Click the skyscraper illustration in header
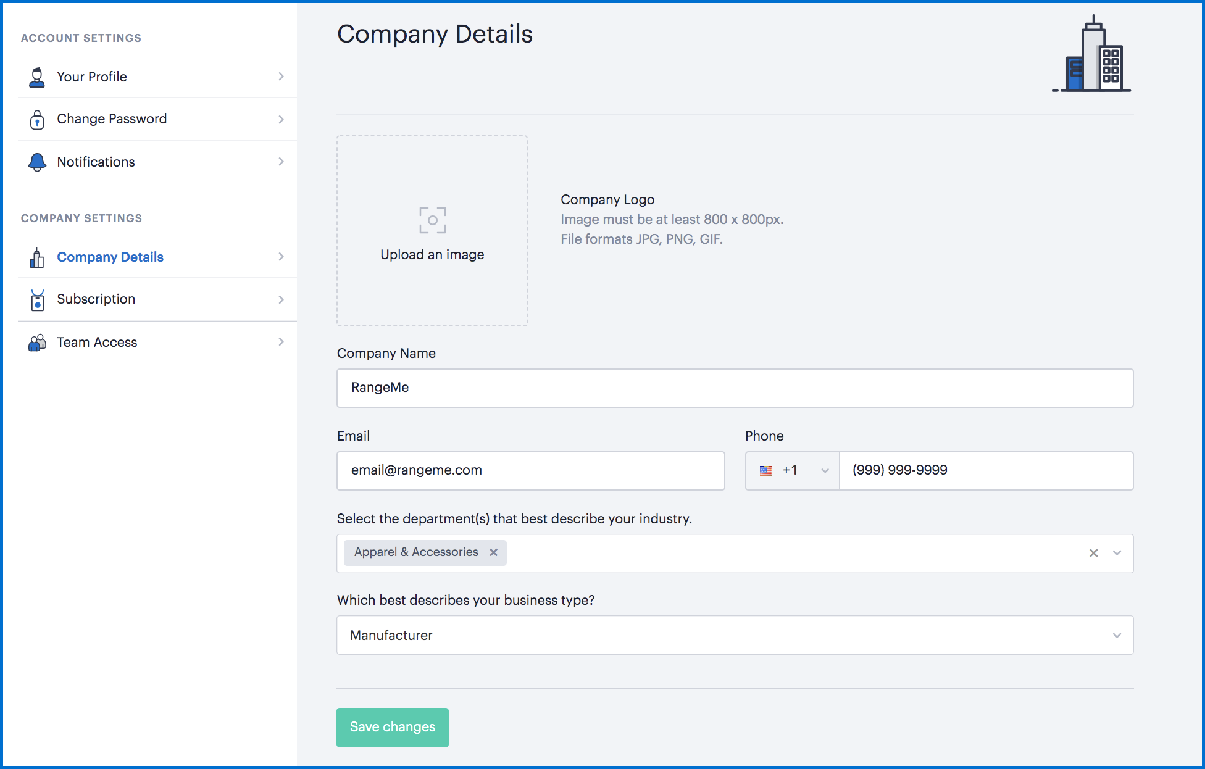The image size is (1205, 769). tap(1091, 54)
